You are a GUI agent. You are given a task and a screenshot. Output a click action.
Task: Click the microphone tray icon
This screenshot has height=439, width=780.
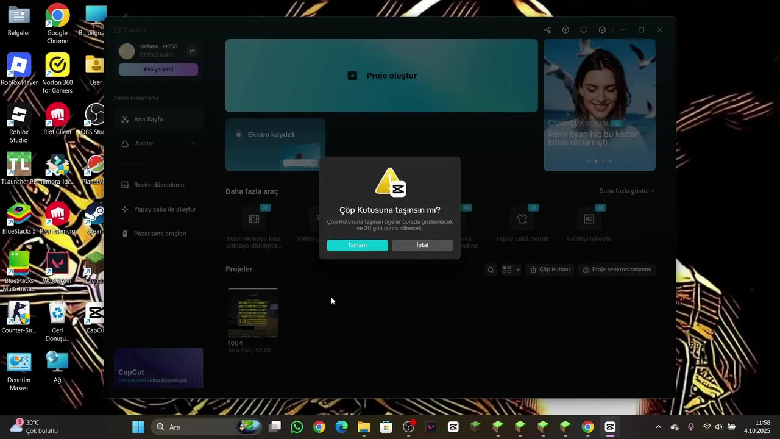[690, 427]
